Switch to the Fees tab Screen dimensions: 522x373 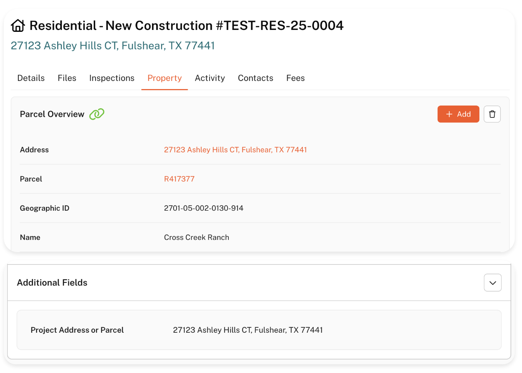[x=296, y=78]
